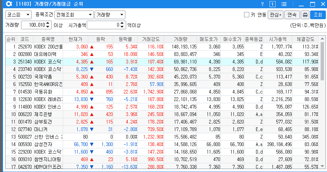Select the KODEX 200선물 row name
Image resolution: width=327 pixels, height=172 pixels.
click(48, 47)
